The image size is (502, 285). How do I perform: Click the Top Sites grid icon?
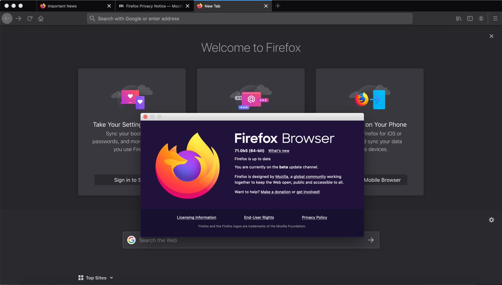(81, 278)
